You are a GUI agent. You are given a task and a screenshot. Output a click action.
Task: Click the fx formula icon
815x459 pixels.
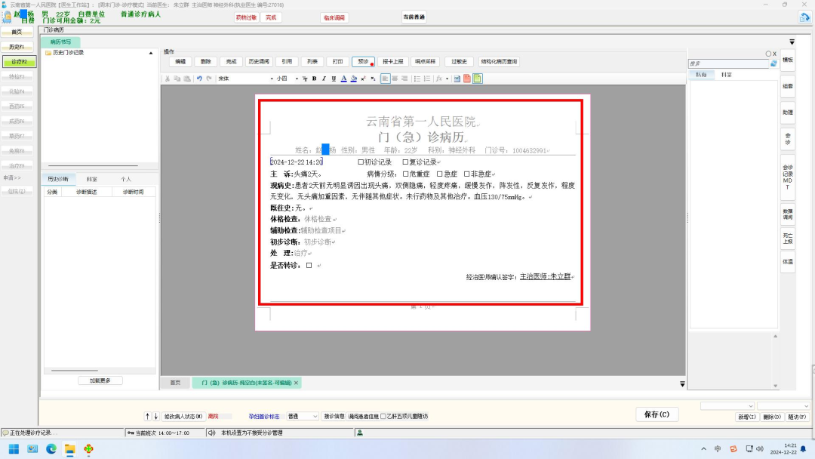click(x=439, y=79)
